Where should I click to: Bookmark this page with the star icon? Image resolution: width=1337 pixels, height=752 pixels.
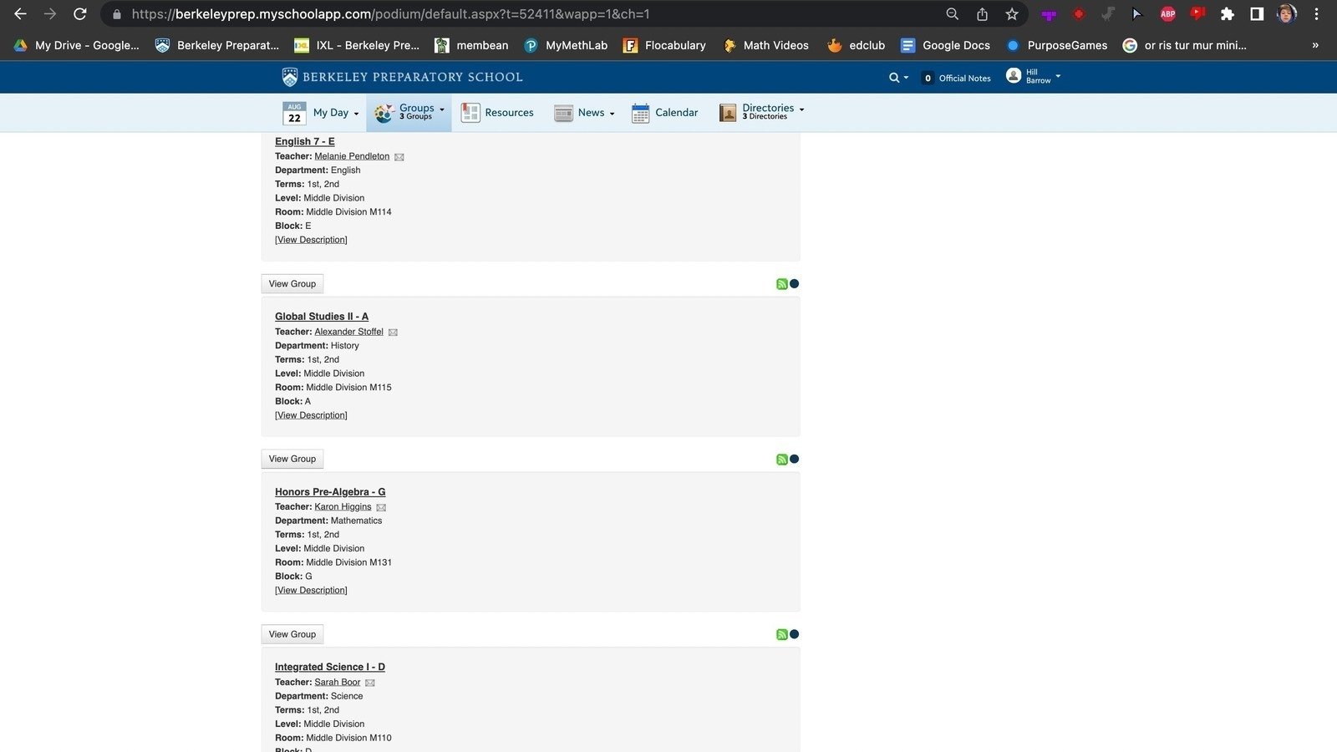[1012, 14]
